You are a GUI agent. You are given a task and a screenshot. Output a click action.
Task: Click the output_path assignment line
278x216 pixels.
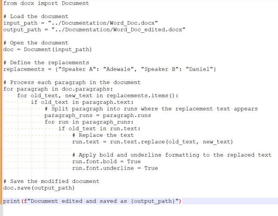[94, 30]
